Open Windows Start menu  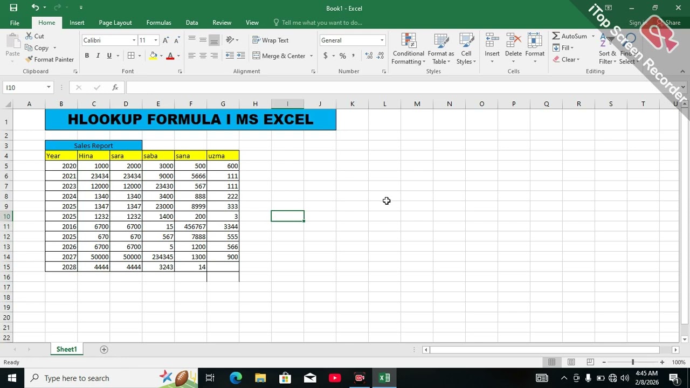point(12,378)
